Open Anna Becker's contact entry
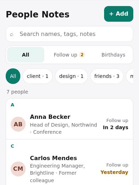Viewport: 139px width, 185px height. point(69,124)
